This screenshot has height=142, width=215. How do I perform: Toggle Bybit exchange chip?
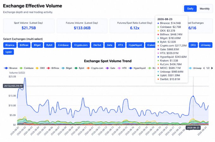[49, 45]
